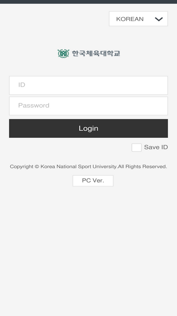Tick the Save ID checkbox

pyautogui.click(x=136, y=147)
